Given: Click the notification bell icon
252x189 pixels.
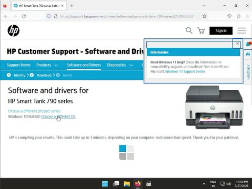Looking at the screenshot, I should 248,44.
